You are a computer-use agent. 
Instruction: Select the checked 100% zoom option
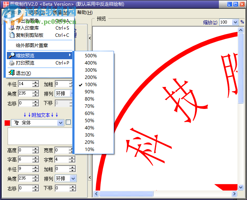click(94, 85)
